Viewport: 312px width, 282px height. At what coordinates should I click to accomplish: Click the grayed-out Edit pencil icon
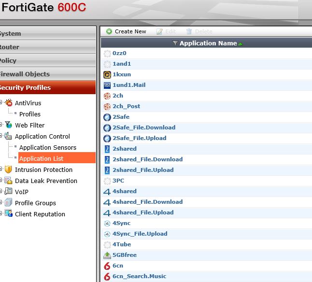tap(159, 31)
